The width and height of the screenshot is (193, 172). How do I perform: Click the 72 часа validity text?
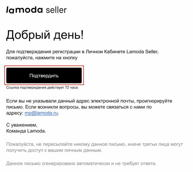(x=71, y=87)
